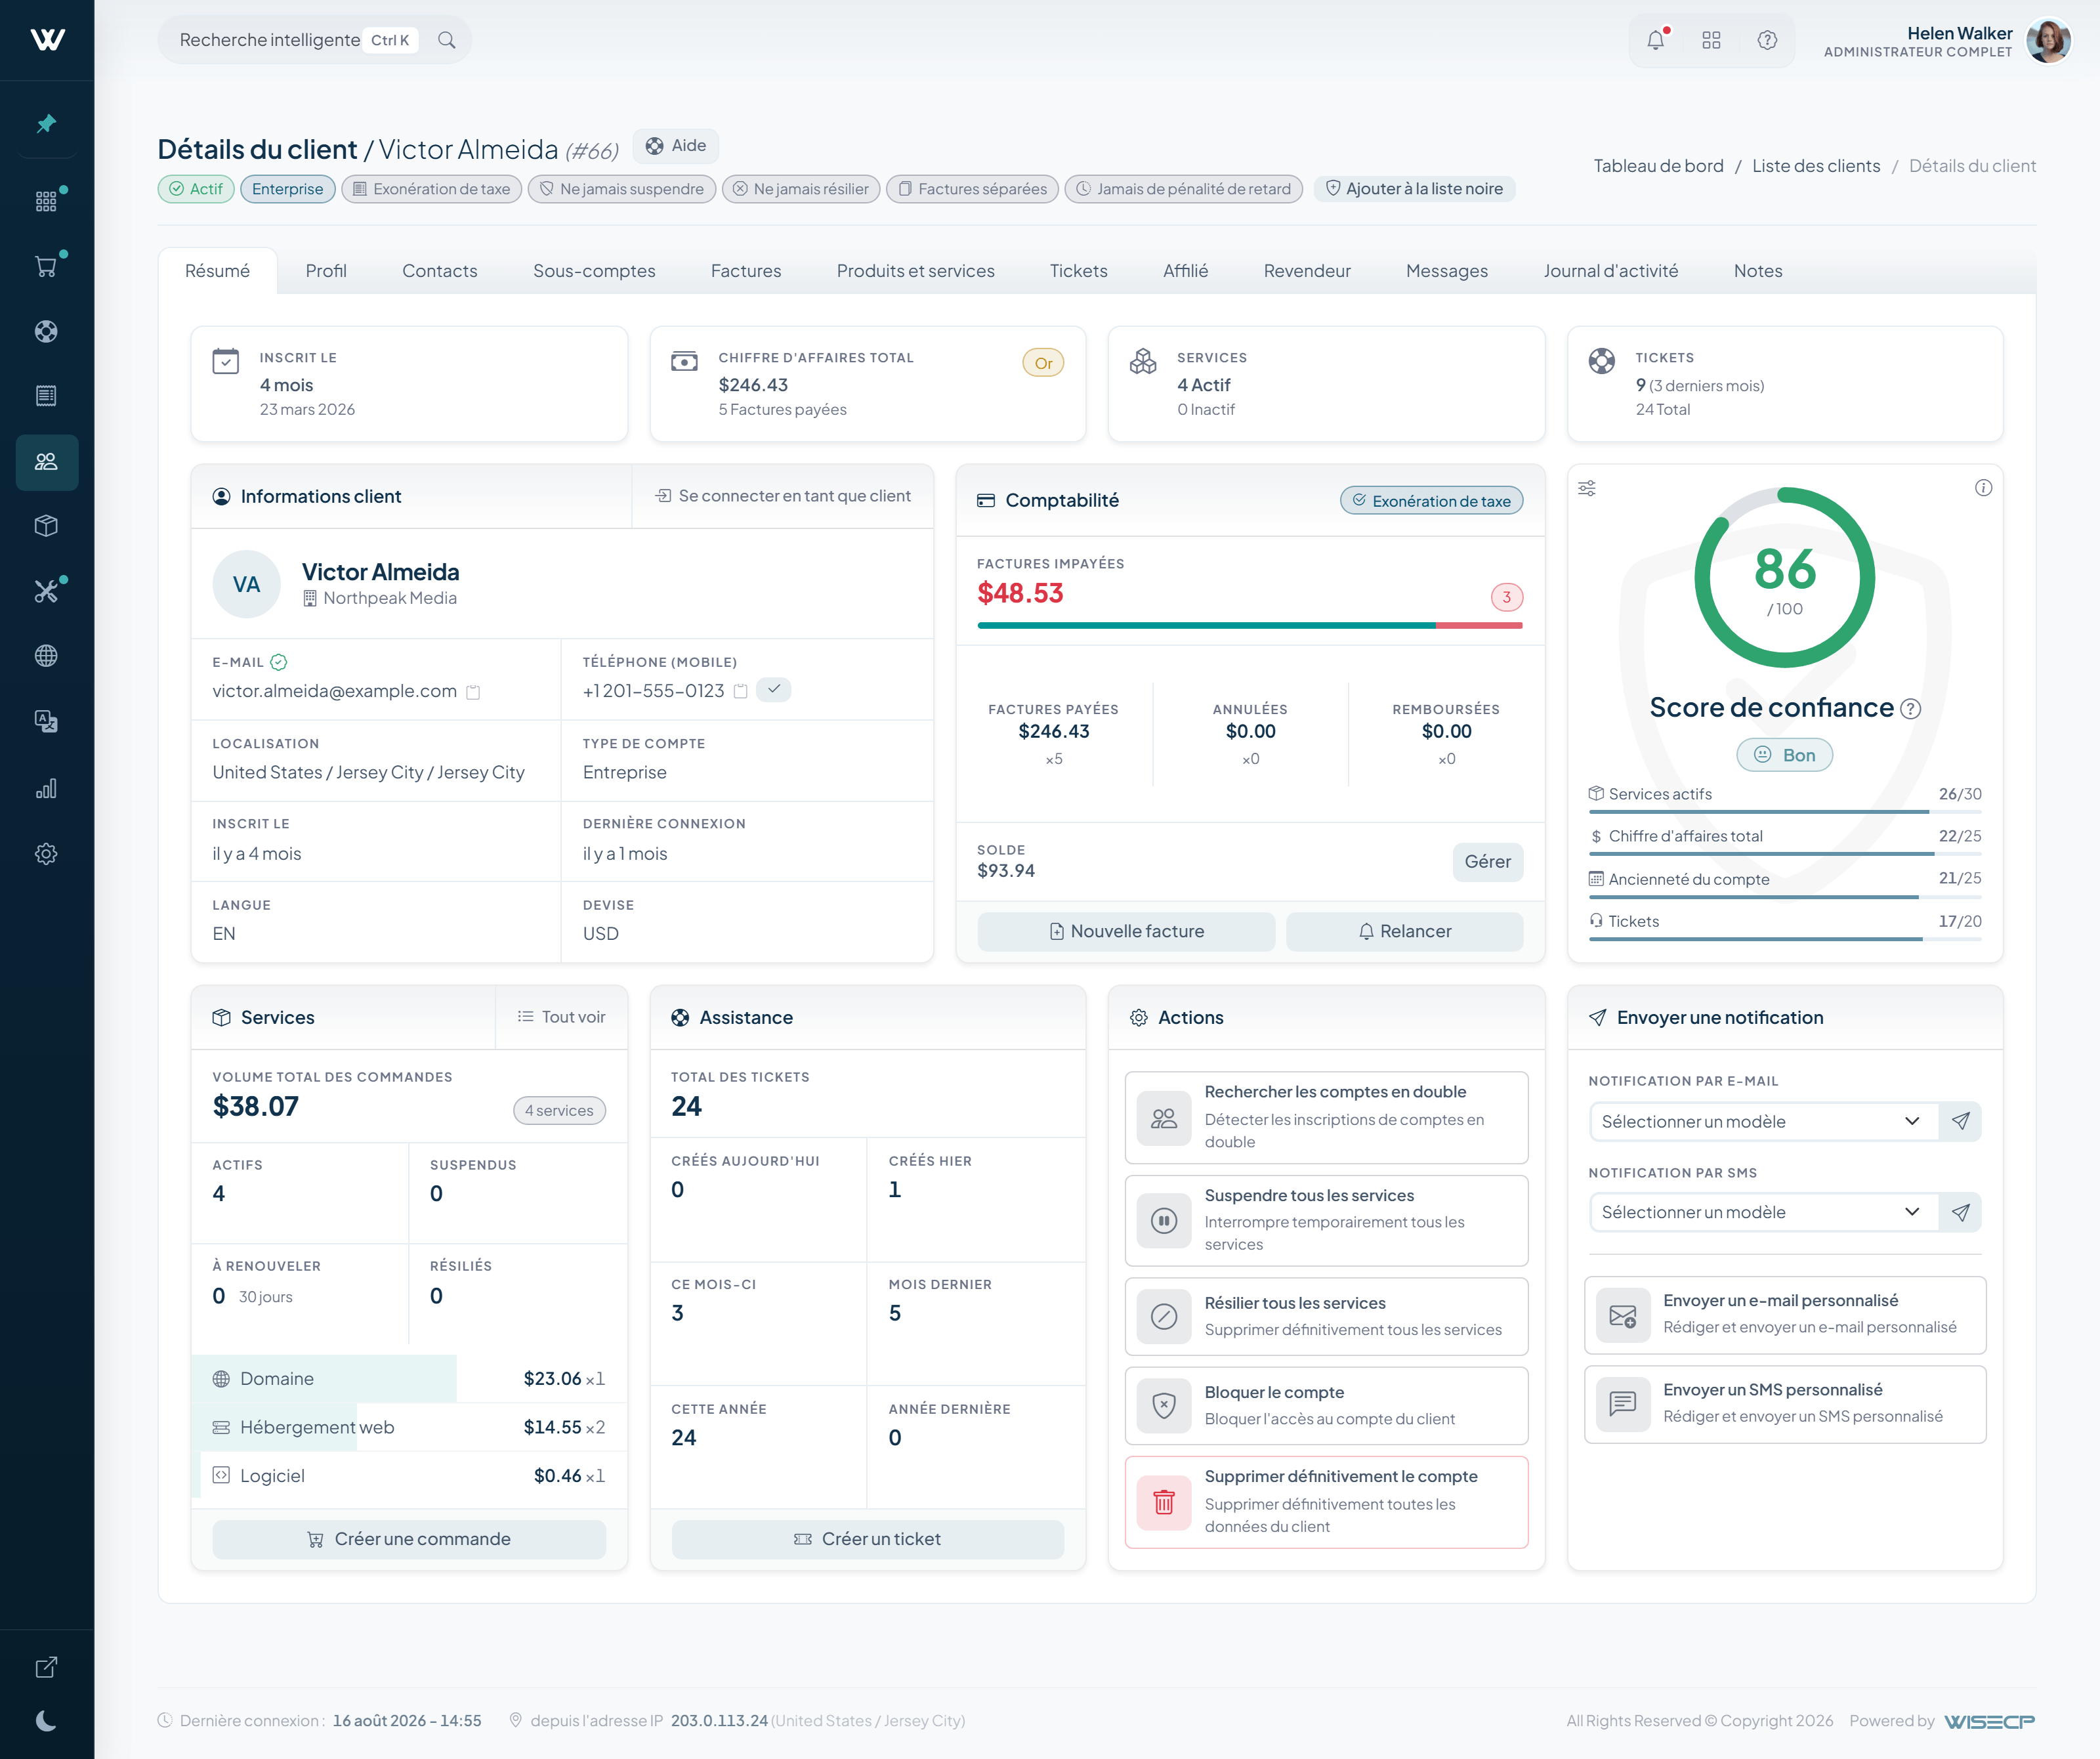Image resolution: width=2100 pixels, height=1759 pixels.
Task: Click Envoyer un e-mail personnalisé card
Action: click(1785, 1314)
